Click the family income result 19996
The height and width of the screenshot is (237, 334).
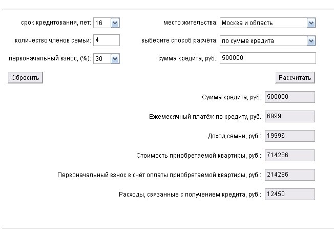tap(289, 136)
